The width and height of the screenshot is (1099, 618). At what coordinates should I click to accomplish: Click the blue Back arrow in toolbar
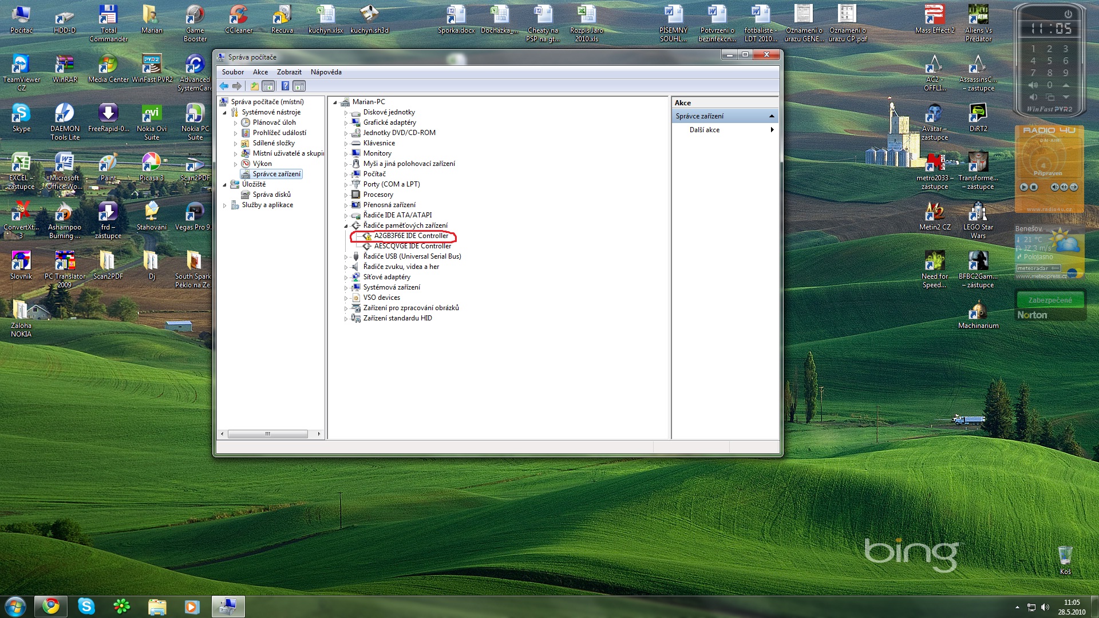click(x=224, y=86)
